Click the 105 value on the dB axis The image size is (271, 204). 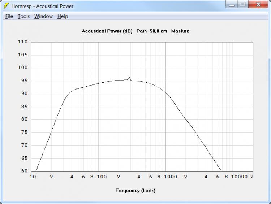click(23, 55)
